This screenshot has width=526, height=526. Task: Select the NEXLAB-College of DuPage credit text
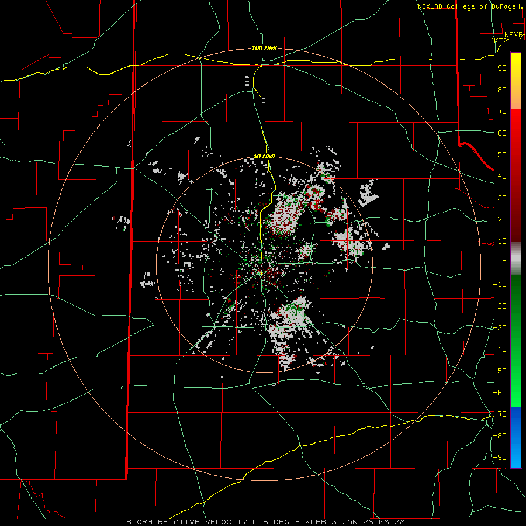point(468,6)
